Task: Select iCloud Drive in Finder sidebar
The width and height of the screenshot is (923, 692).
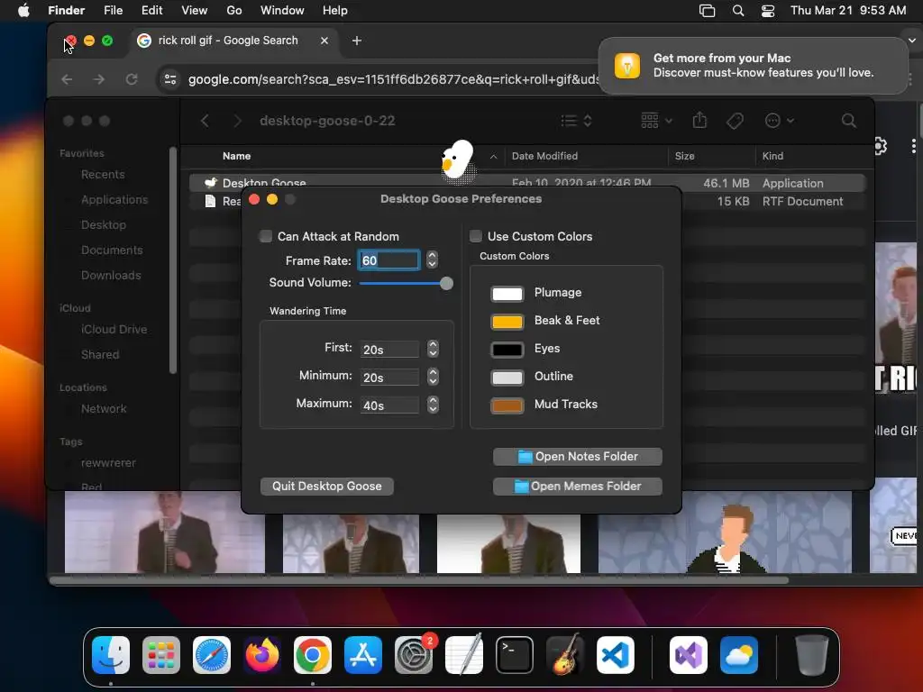Action: 114,330
